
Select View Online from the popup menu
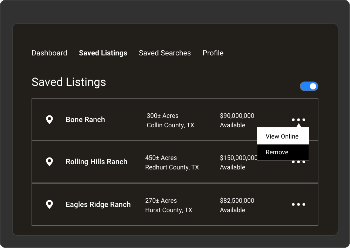coord(282,136)
